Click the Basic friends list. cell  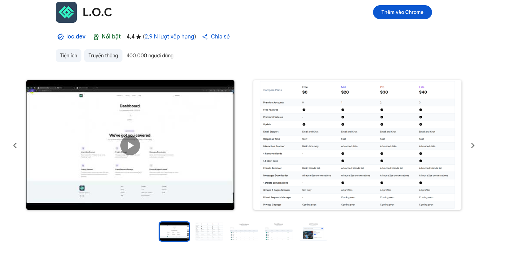(311, 168)
